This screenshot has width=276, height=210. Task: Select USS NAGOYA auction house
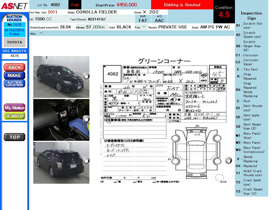[14, 51]
